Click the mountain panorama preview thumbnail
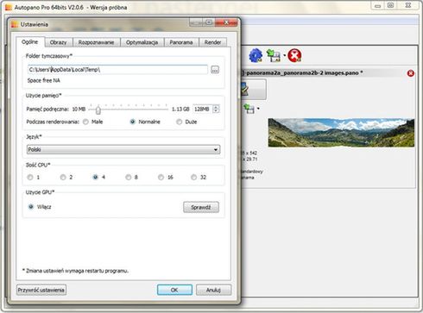The width and height of the screenshot is (423, 313). point(341,133)
